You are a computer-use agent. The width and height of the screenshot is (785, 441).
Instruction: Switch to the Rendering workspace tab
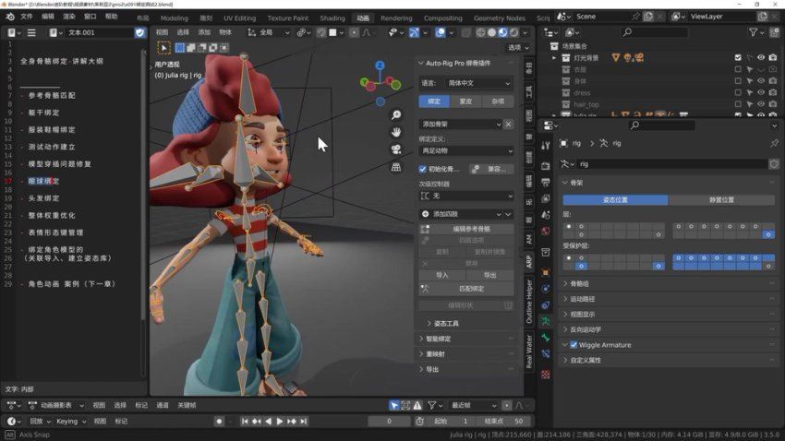tap(396, 18)
